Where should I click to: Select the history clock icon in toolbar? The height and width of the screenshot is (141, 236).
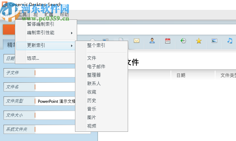(x=183, y=41)
